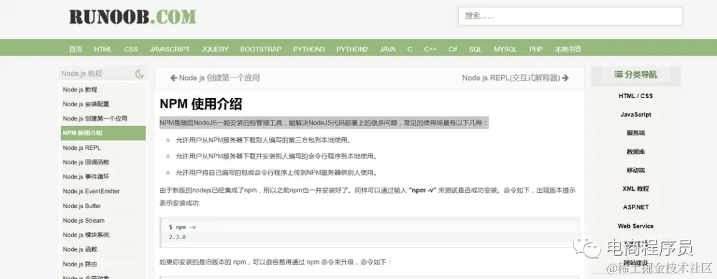Image resolution: width=717 pixels, height=279 pixels.
Task: Open the BOOTSTRAP nav item
Action: [x=261, y=49]
